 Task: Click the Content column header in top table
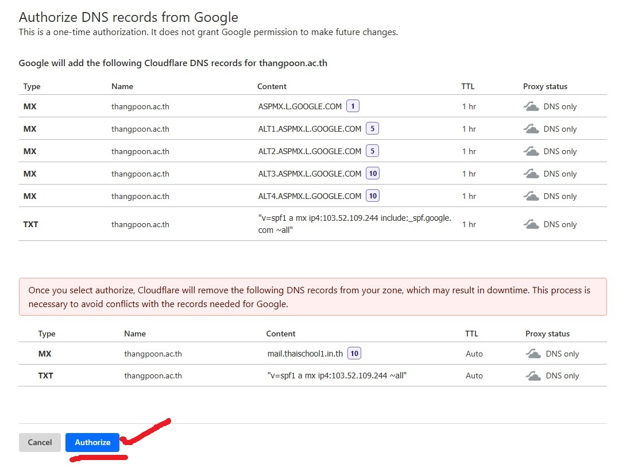click(x=272, y=86)
